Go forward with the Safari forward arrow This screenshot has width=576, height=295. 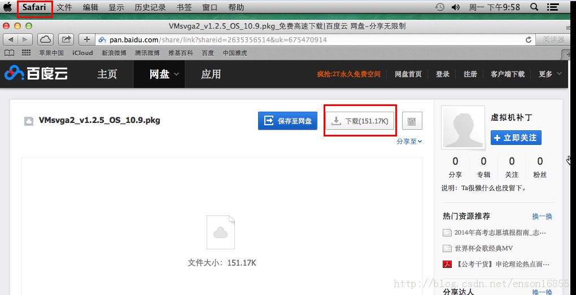(25, 39)
